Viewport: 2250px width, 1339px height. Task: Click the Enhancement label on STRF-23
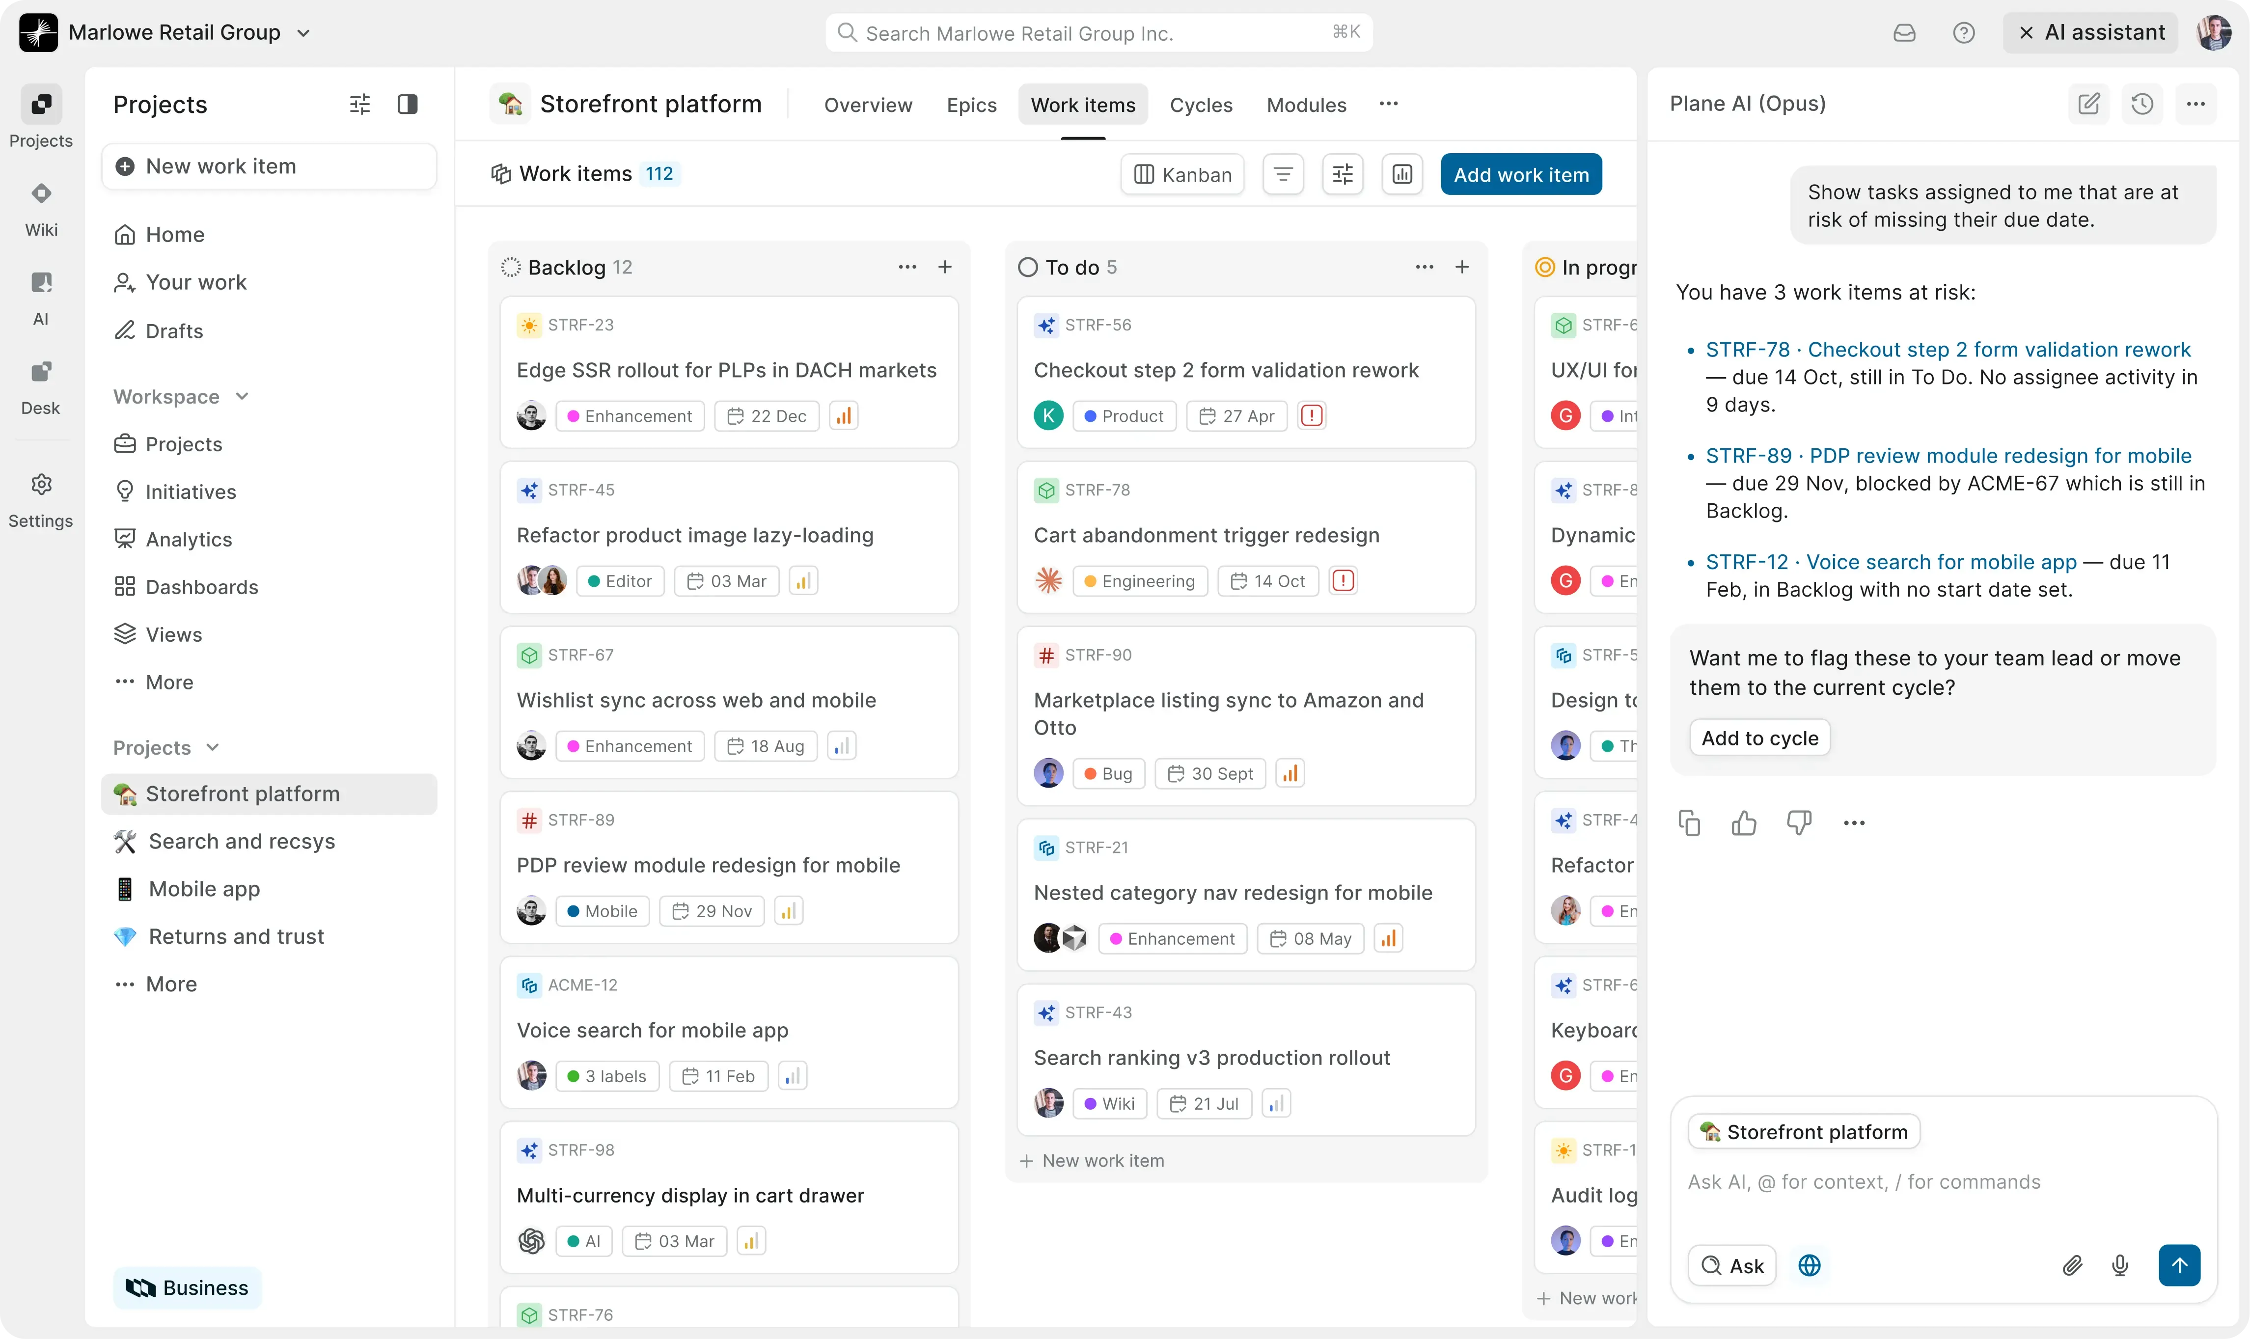[x=630, y=416]
